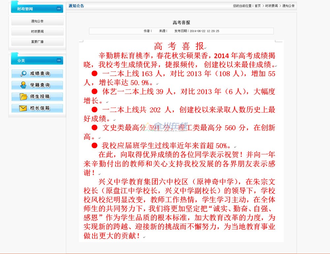Open the 师生投稿 submission button
The image size is (330, 254).
coord(37,97)
